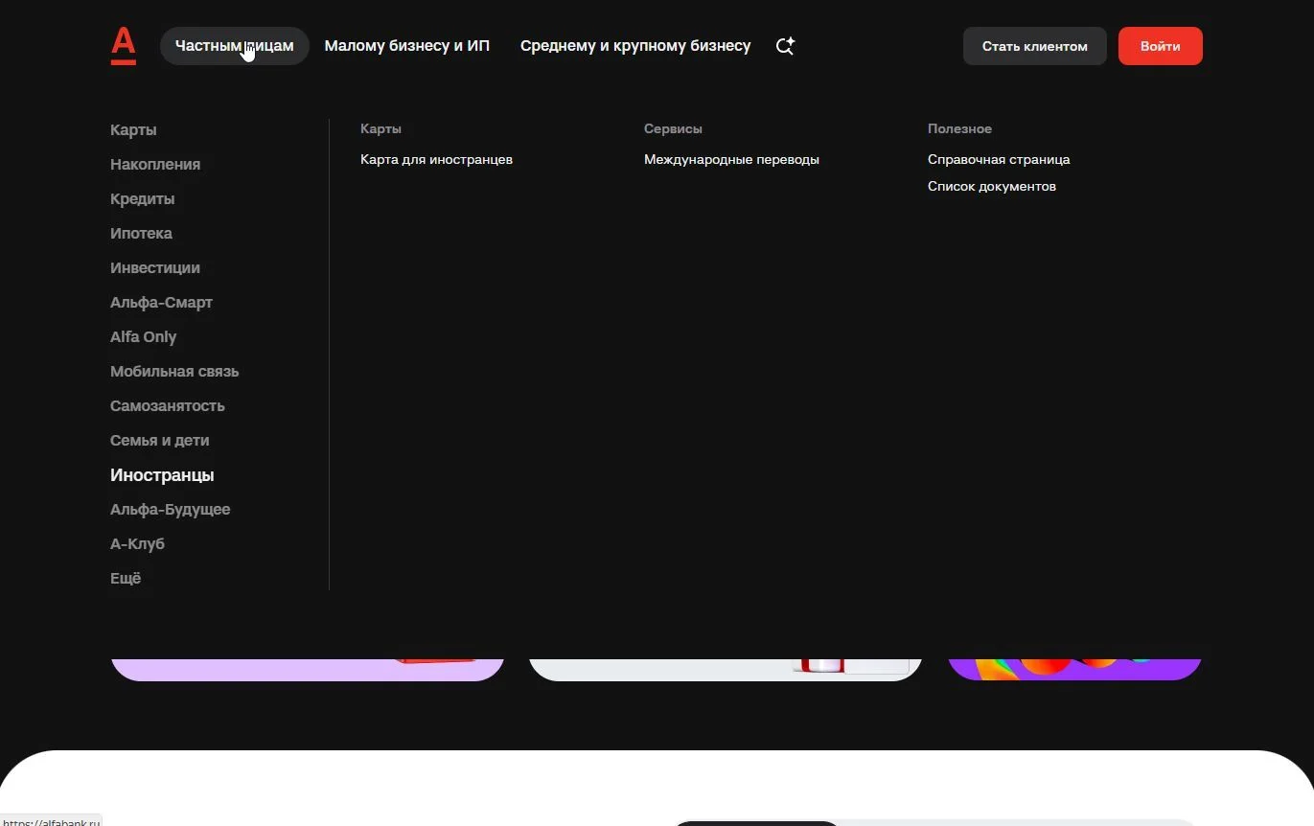Open the Список документов link
The height and width of the screenshot is (826, 1314).
pyautogui.click(x=992, y=187)
